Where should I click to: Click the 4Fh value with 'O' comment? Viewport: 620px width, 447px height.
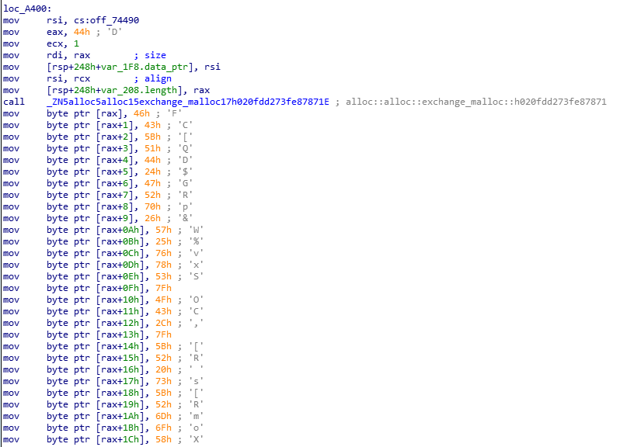point(163,300)
